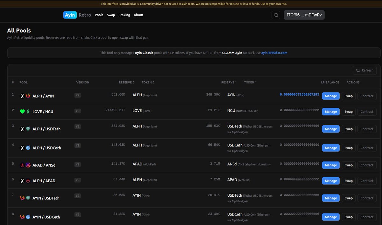Swap on the ALPH / USDTeth pool
This screenshot has width=382, height=225.
[349, 129]
